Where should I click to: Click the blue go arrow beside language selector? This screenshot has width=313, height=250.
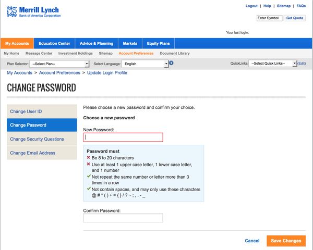(x=171, y=63)
